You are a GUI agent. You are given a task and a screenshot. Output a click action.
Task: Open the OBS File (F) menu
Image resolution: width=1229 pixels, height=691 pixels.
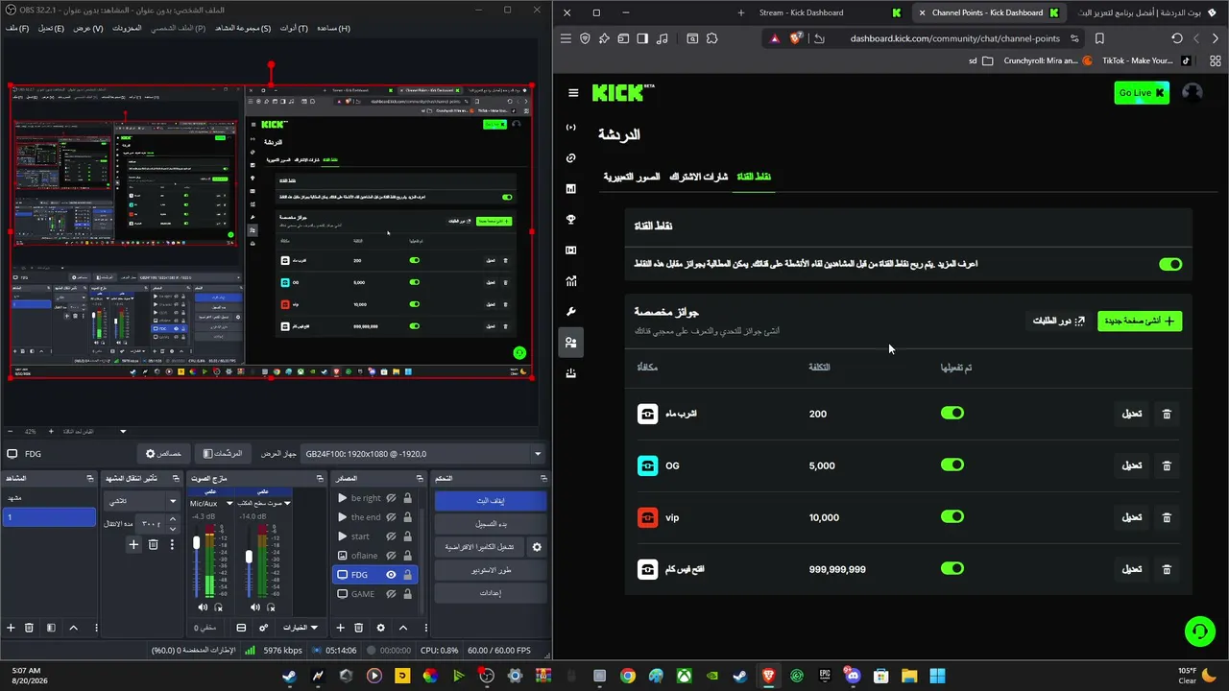(17, 28)
